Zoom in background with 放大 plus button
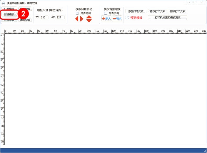This screenshot has width=207, height=153. [x=106, y=18]
